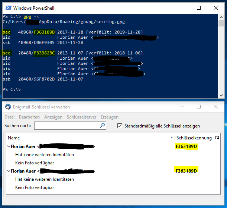Open the Schlüsselserver menu
Screen dimensions: 227x208
[x=81, y=117]
